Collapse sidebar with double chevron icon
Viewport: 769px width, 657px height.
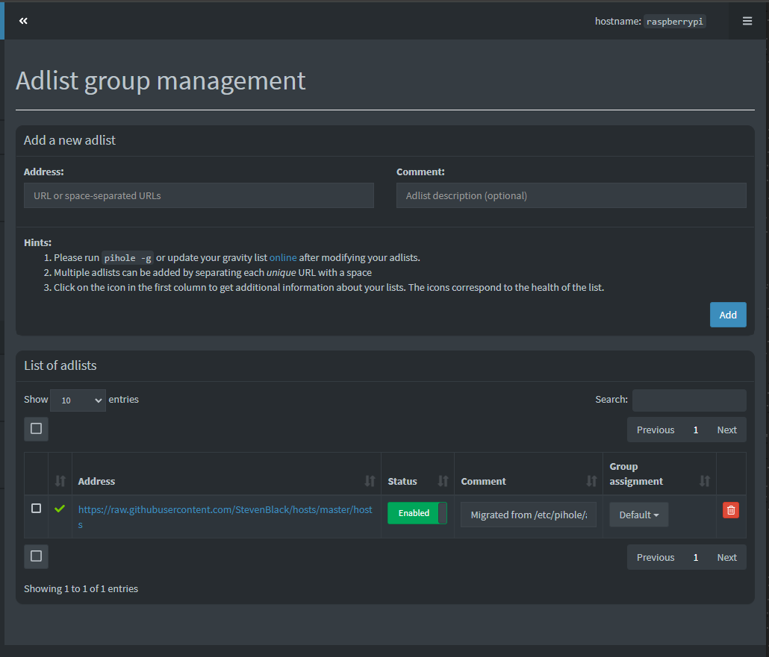[23, 21]
